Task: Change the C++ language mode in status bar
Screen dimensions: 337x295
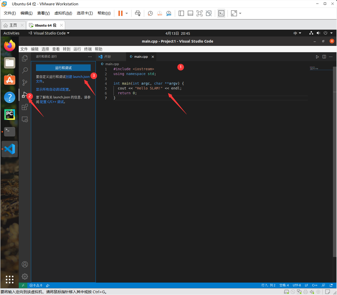Action: point(315,285)
